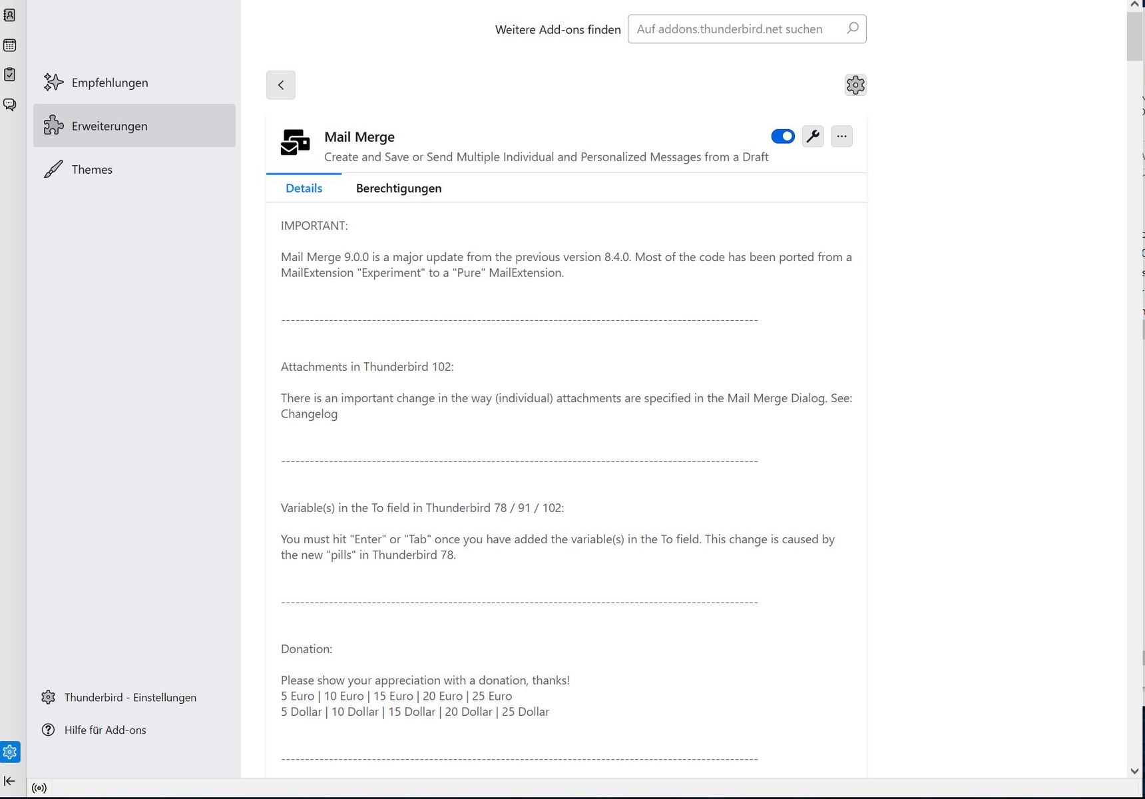The image size is (1145, 799).
Task: Open the Chat space icon
Action: coord(9,105)
